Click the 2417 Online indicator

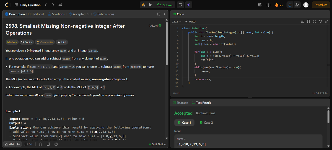click(x=157, y=144)
